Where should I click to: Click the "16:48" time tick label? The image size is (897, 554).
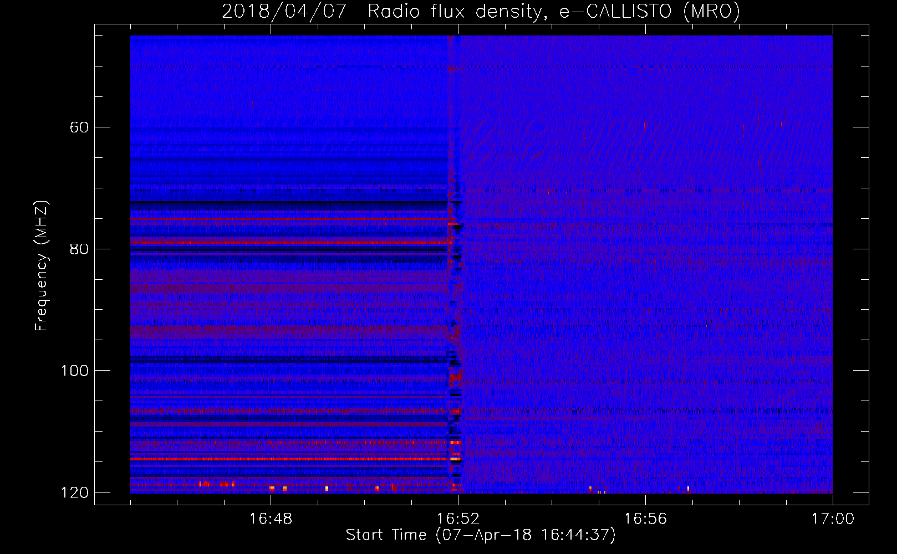(271, 519)
